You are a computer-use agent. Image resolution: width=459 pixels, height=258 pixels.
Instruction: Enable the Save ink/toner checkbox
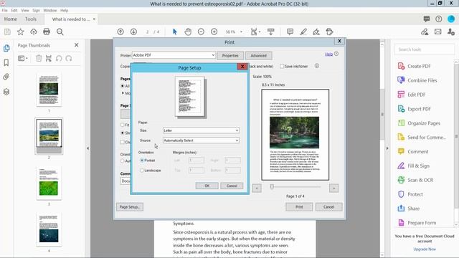(x=282, y=66)
